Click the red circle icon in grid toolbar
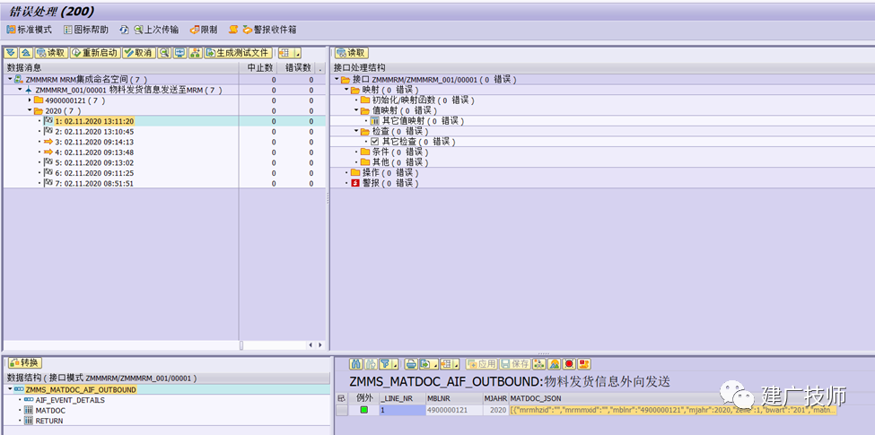The width and height of the screenshot is (875, 435). point(569,364)
